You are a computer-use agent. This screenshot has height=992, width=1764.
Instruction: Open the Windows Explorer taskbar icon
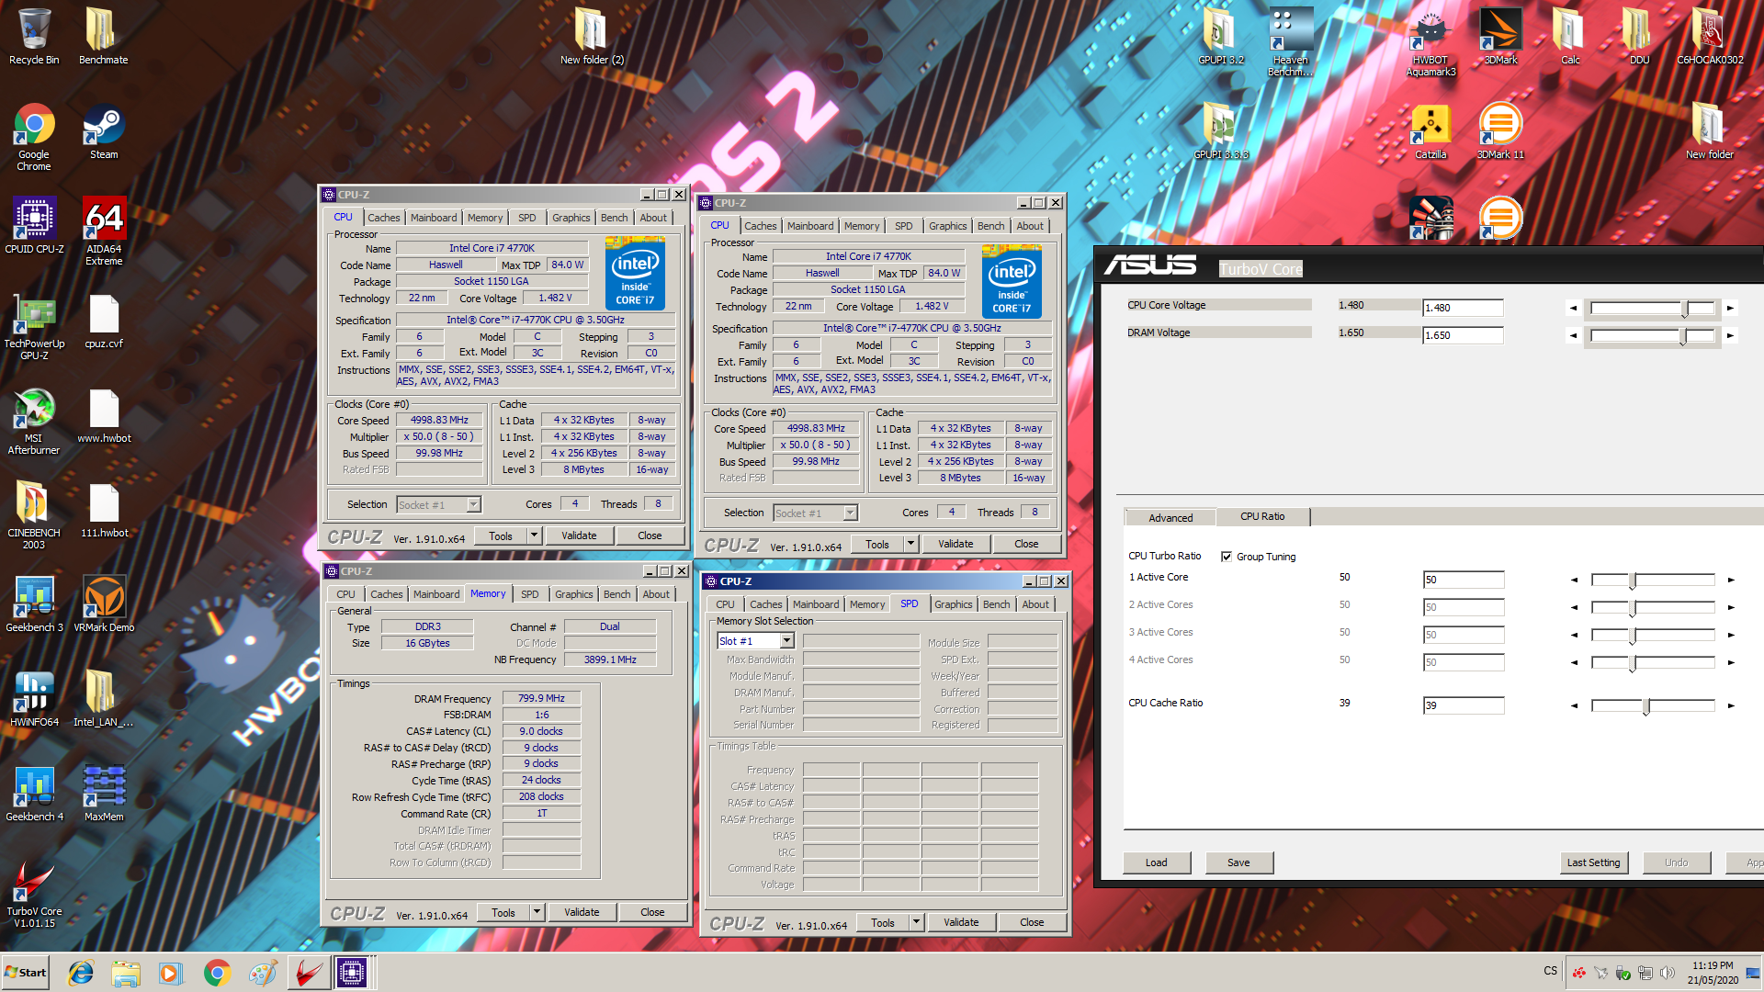click(x=126, y=972)
